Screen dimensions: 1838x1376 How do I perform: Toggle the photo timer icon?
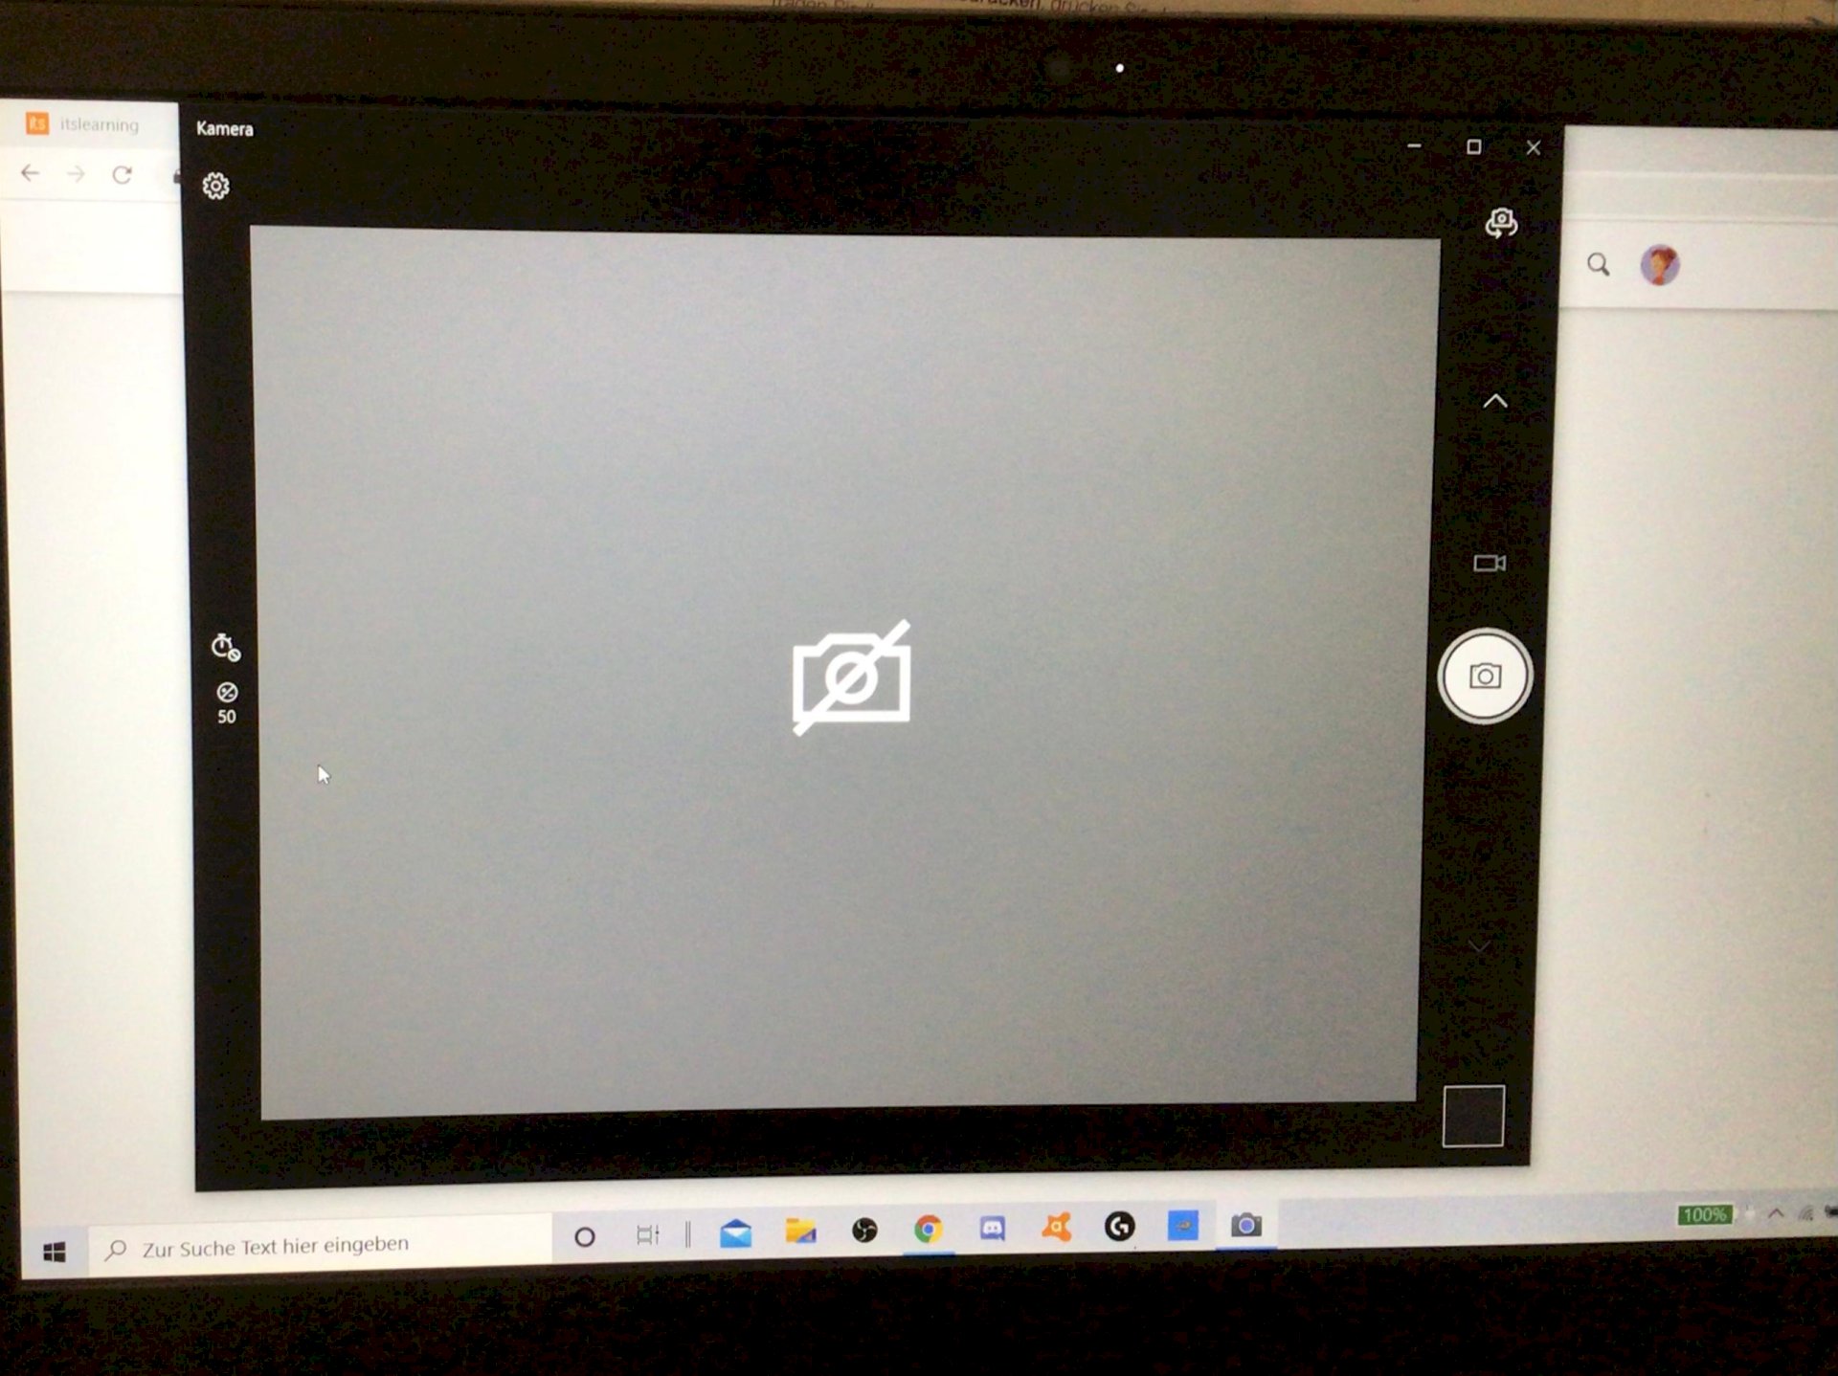(x=225, y=648)
